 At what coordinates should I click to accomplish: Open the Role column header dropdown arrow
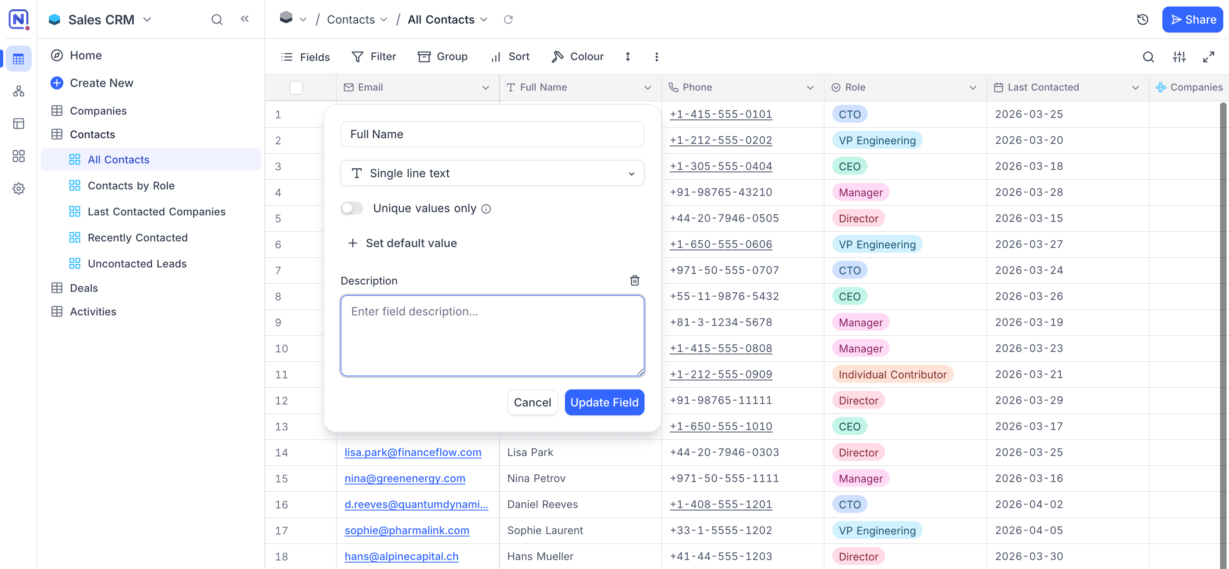coord(973,88)
